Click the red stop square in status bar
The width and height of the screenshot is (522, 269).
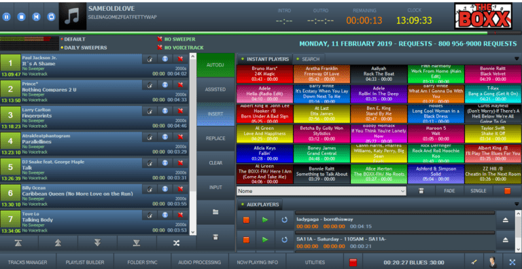pos(353,262)
